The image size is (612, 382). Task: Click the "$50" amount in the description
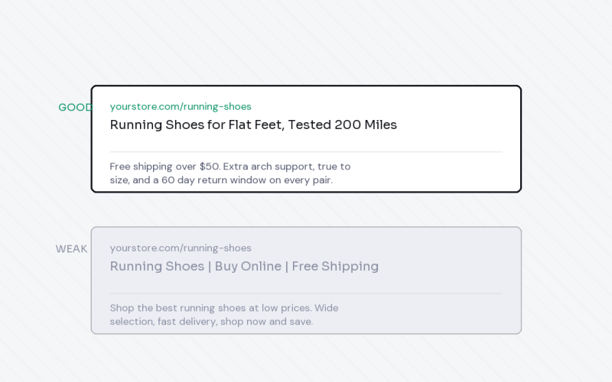coord(210,167)
